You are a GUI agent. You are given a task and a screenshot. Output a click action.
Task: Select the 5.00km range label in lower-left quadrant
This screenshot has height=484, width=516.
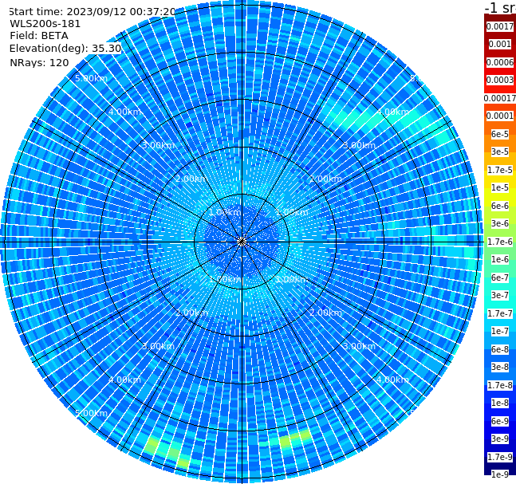pos(91,413)
